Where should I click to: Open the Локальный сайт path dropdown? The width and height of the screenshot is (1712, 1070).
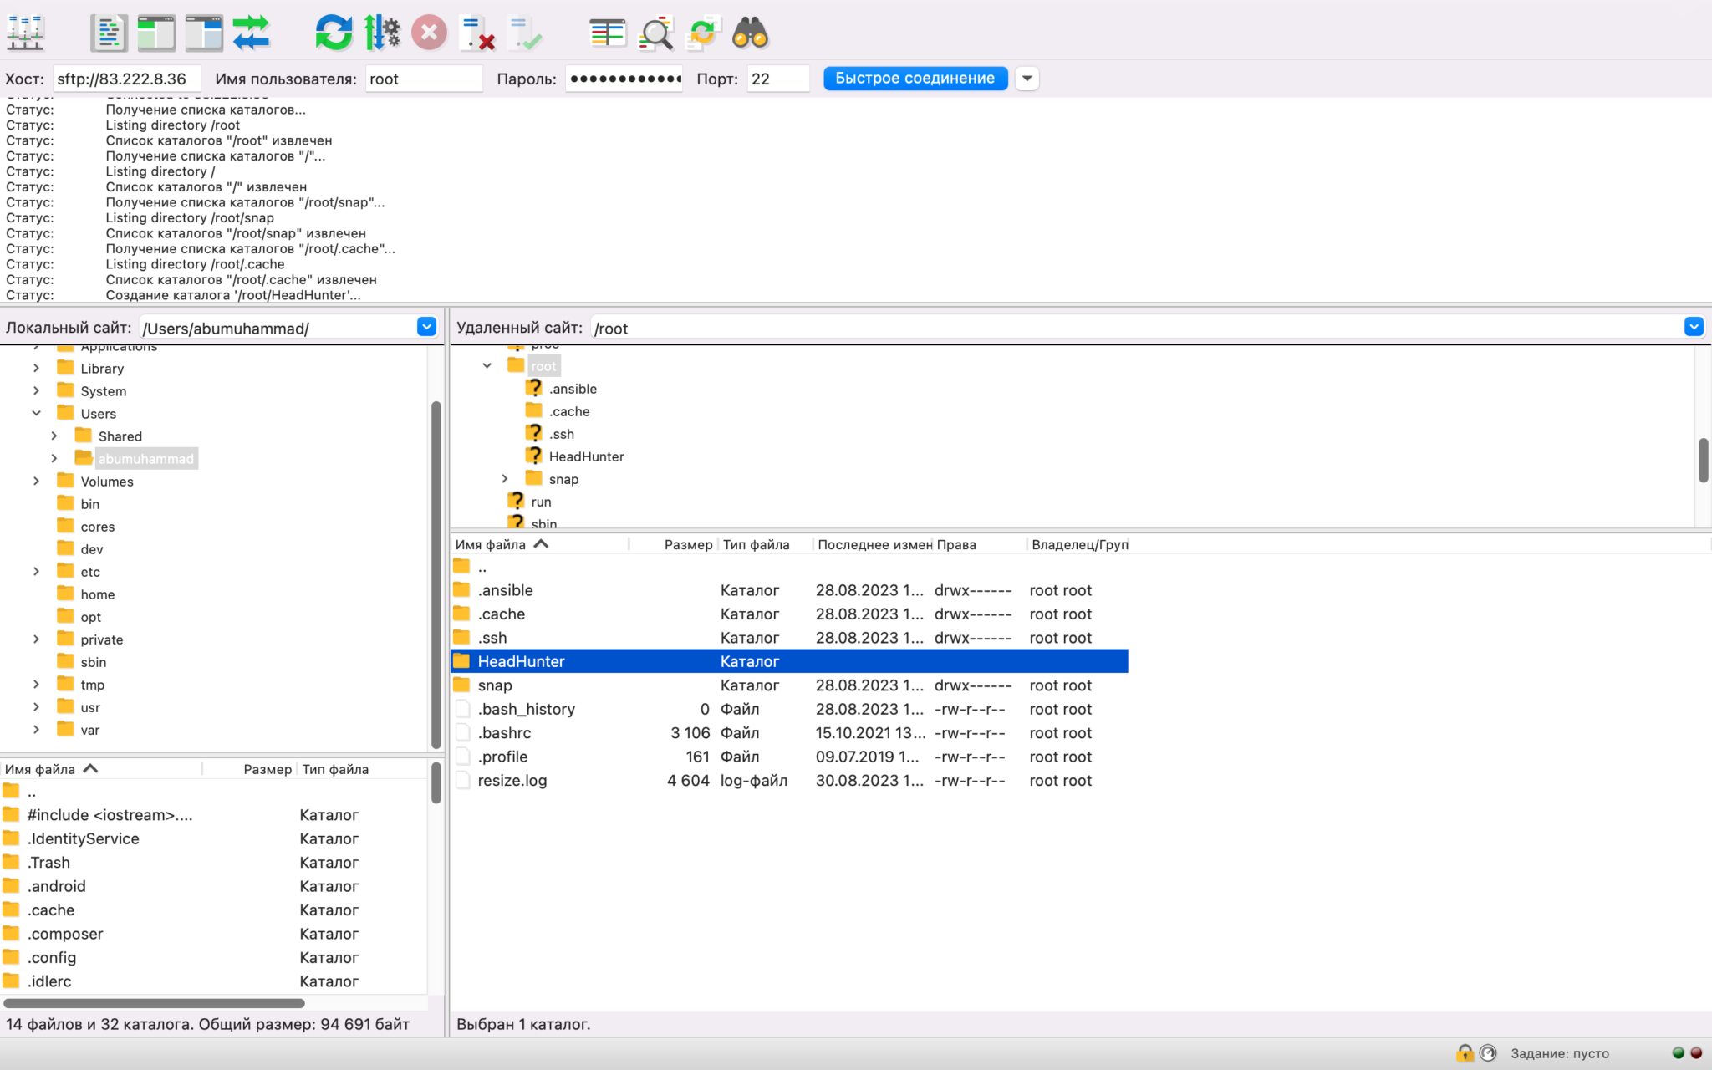click(426, 327)
